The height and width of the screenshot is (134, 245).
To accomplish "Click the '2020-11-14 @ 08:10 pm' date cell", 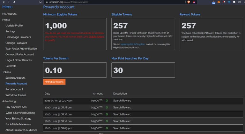I will pos(58,121).
